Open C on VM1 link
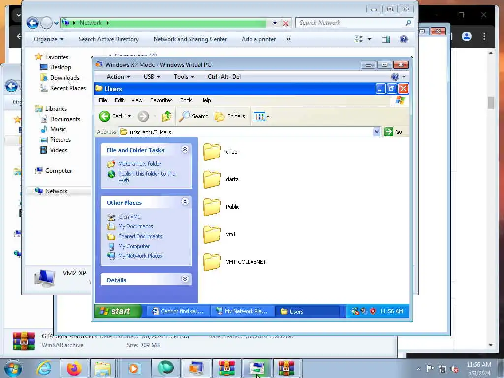Viewport: 504px width, 378px height. 129,217
